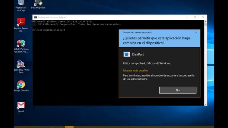The width and height of the screenshot is (228, 128).
Task: Close the Control de cuentas de usuario dialog
Action: click(196, 32)
